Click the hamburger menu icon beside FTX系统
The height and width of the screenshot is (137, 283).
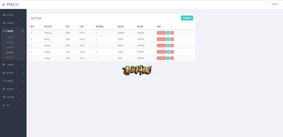4,4
